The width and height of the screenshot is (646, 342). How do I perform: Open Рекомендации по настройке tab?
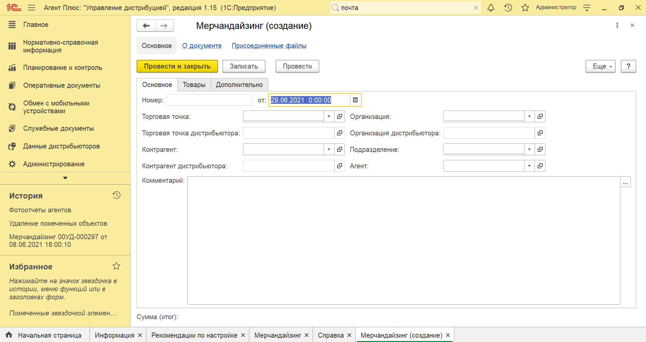(194, 335)
